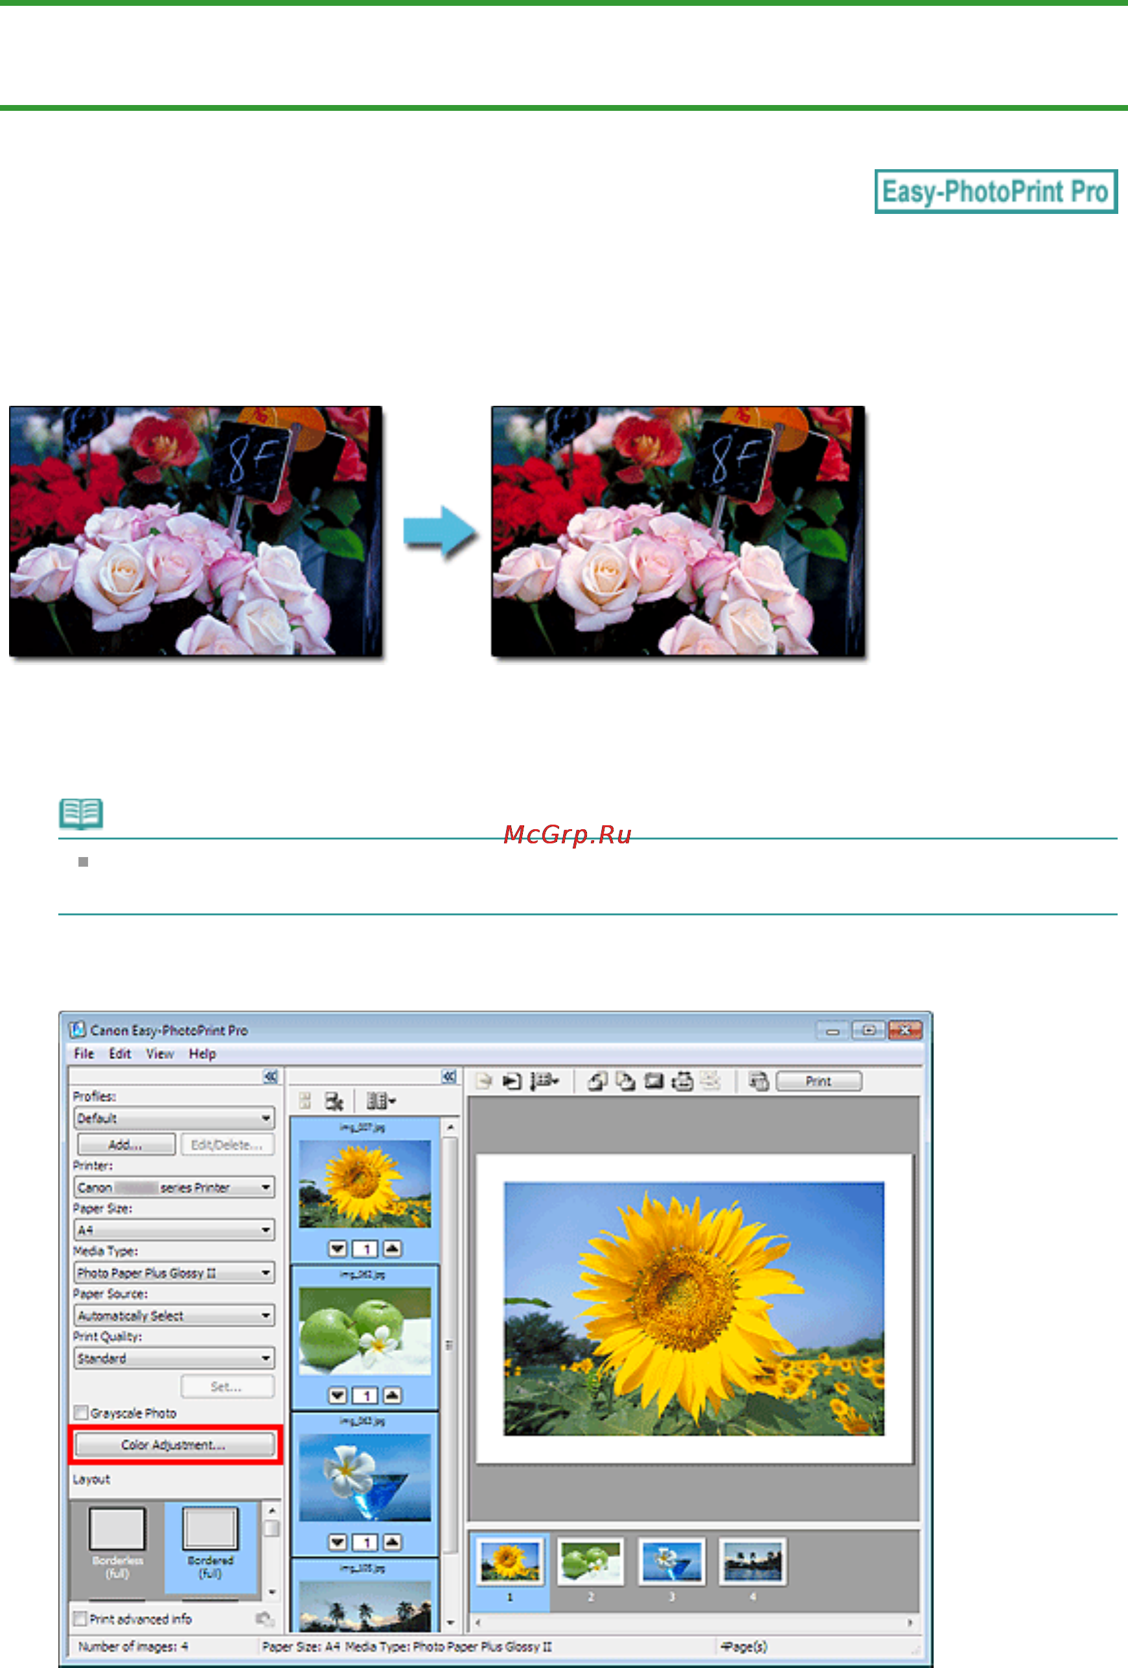Click the Set... print quality button
The height and width of the screenshot is (1668, 1128).
[227, 1387]
